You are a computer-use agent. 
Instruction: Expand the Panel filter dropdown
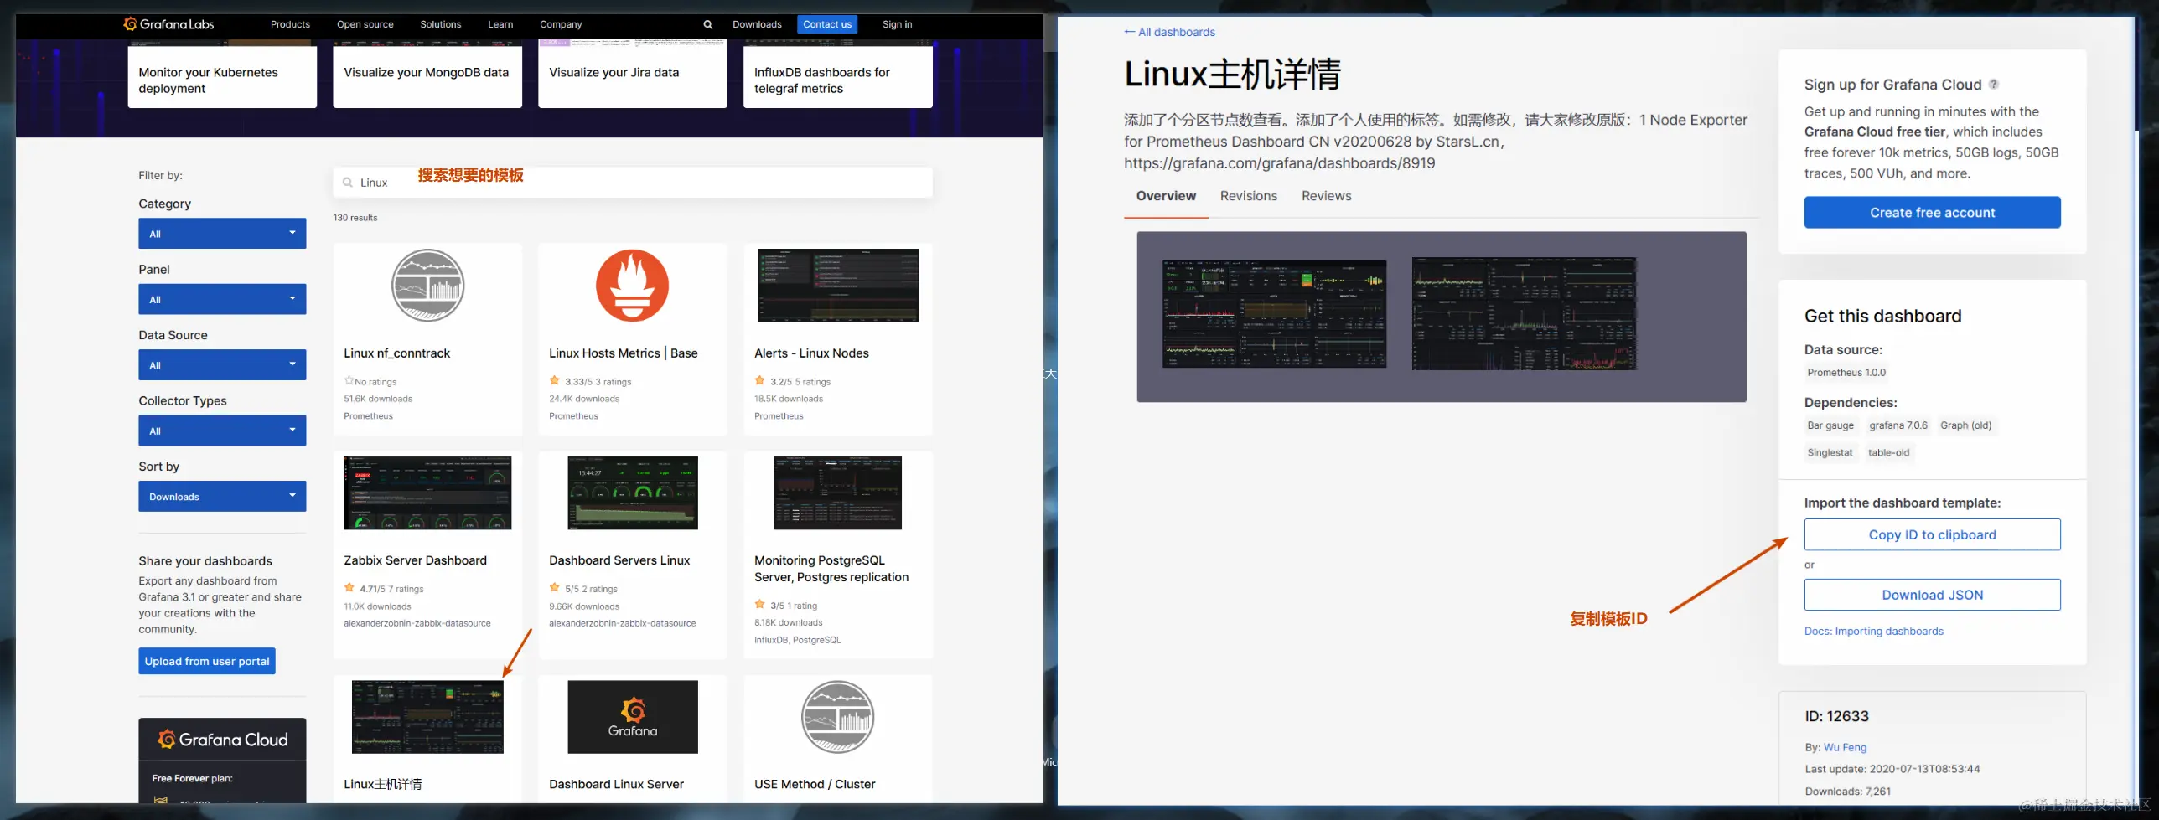tap(222, 299)
